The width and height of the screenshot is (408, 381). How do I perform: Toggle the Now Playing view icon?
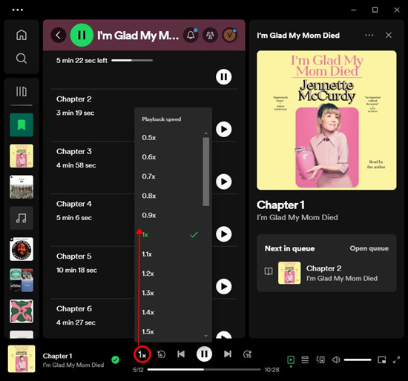291,360
